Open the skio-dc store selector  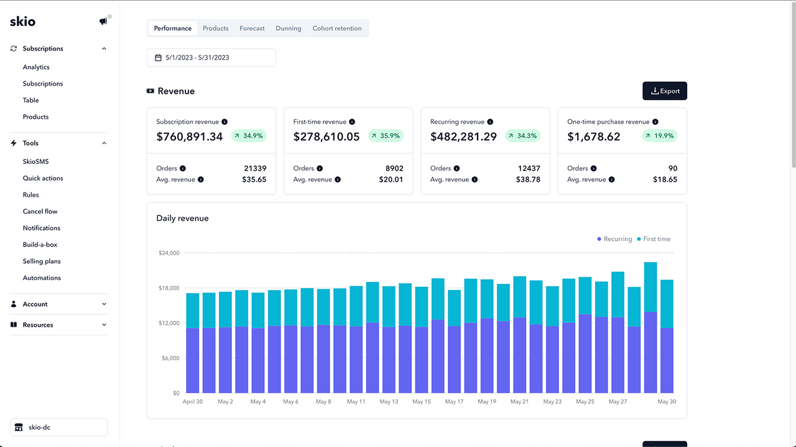(x=58, y=427)
